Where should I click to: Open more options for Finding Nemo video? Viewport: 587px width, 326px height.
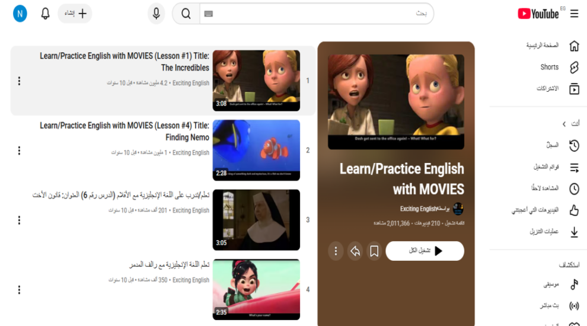tap(19, 151)
